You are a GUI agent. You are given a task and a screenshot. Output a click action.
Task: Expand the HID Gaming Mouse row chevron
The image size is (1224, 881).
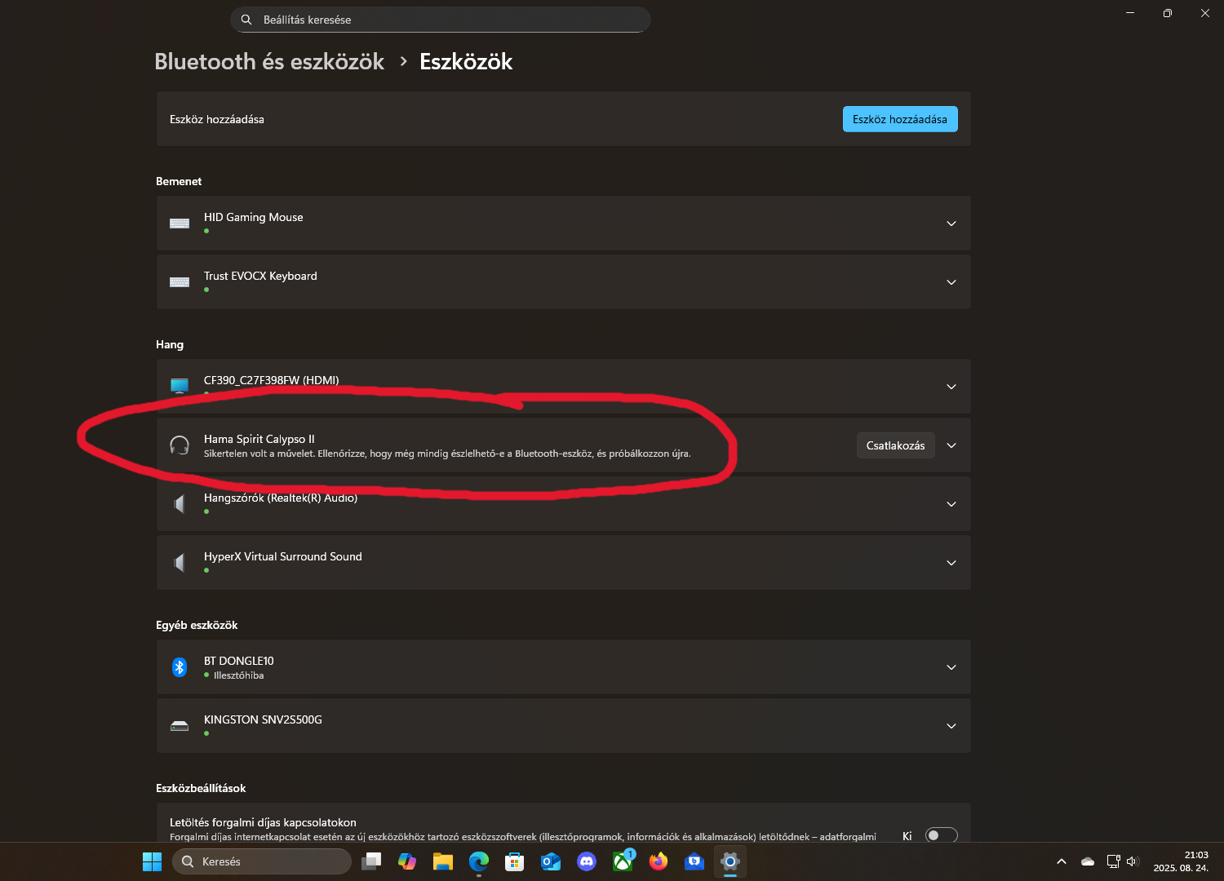tap(951, 224)
